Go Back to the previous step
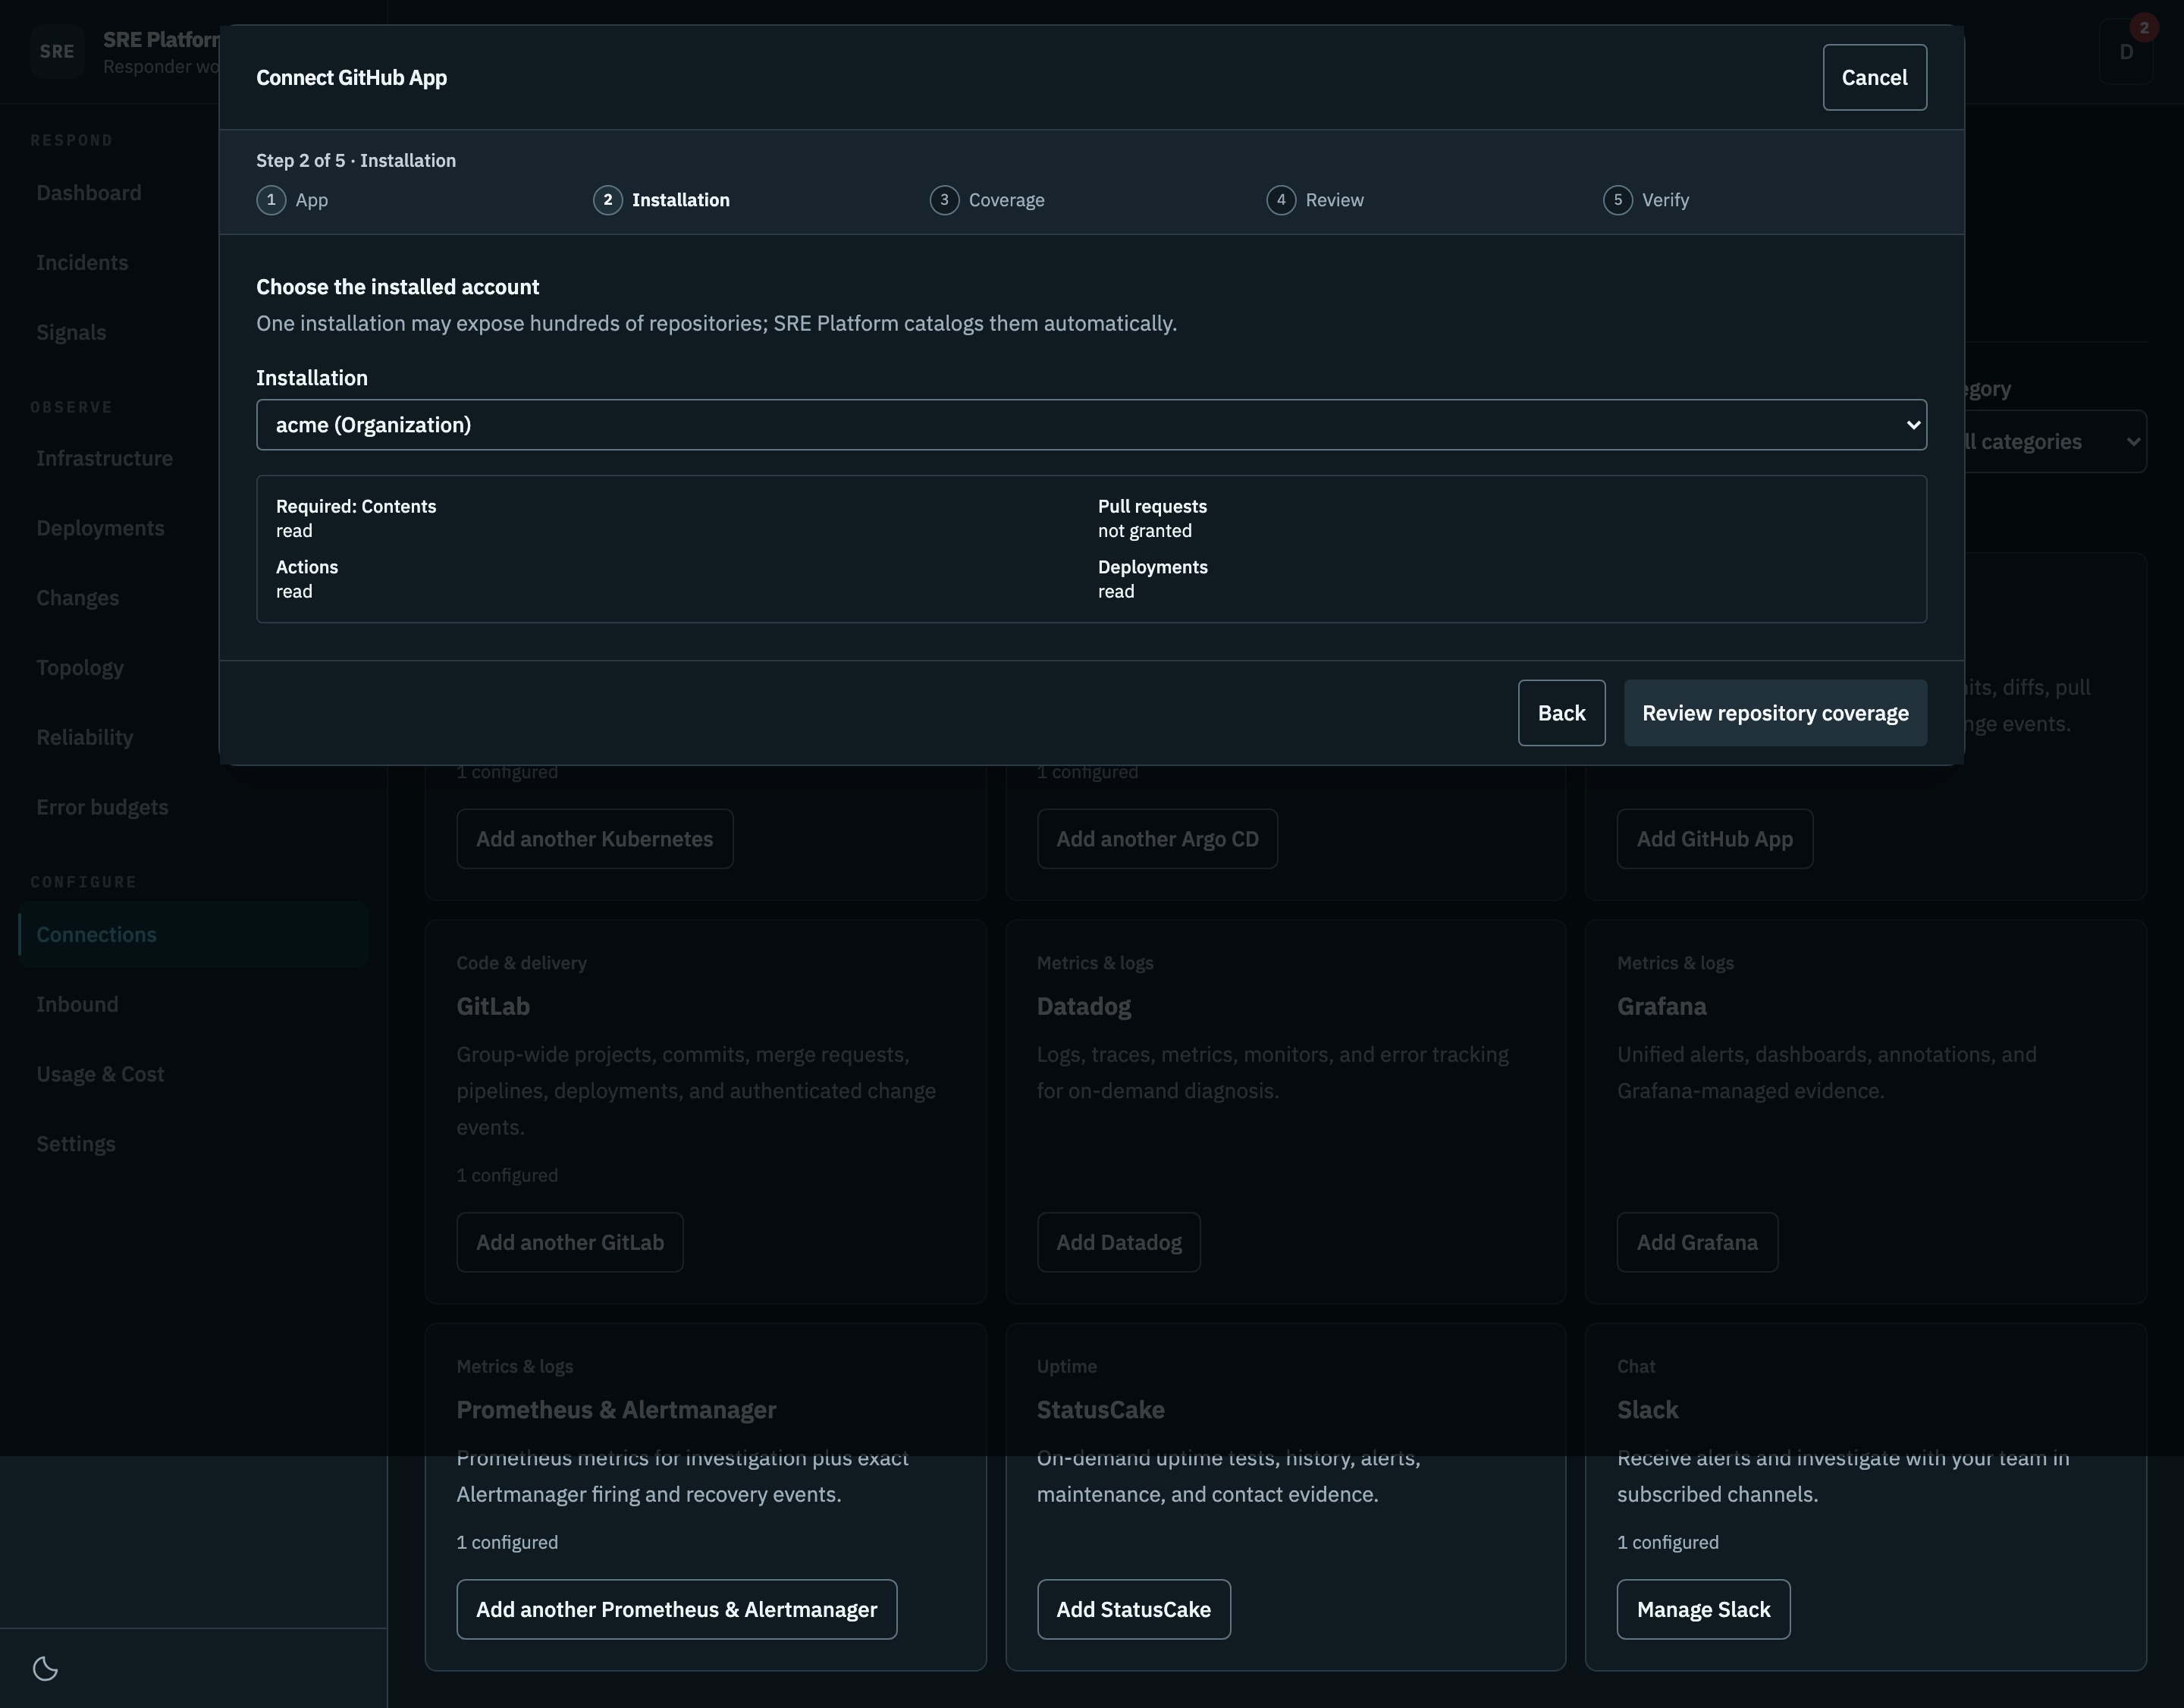Viewport: 2184px width, 1708px height. pyautogui.click(x=1561, y=713)
